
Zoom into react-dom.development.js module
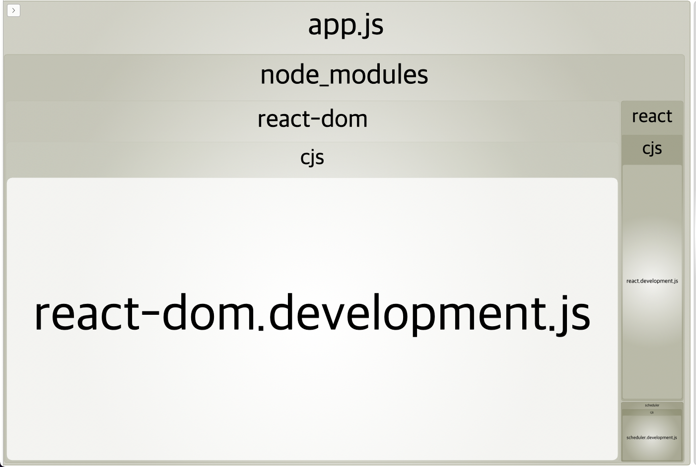pyautogui.click(x=312, y=319)
